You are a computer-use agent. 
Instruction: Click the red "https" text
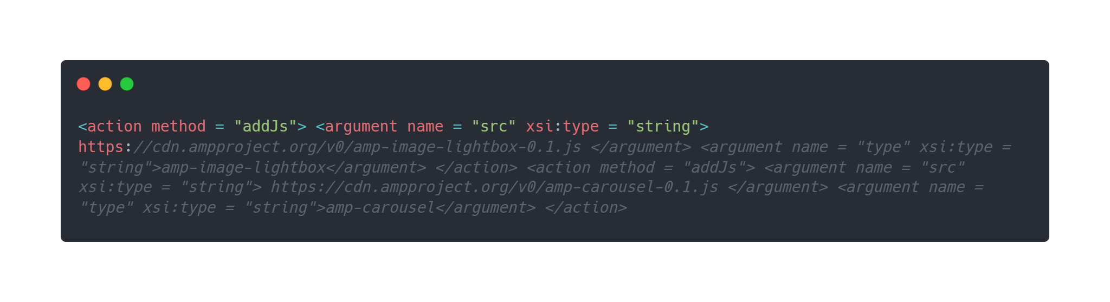[101, 147]
